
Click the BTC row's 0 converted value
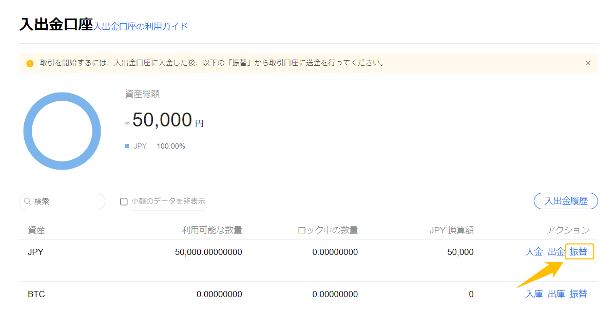tap(471, 294)
